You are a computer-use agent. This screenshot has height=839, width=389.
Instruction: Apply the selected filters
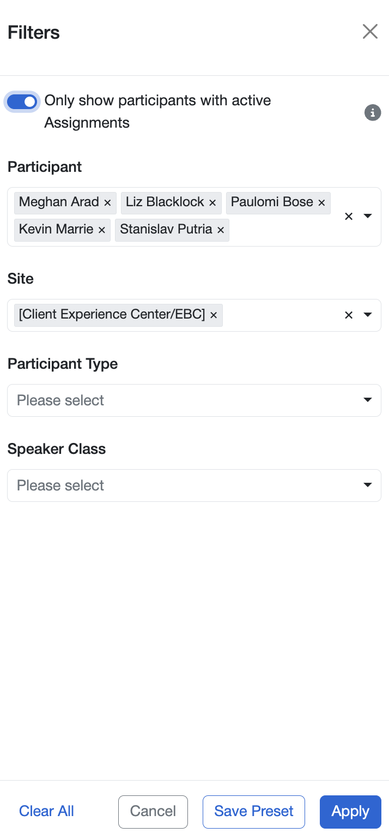point(350,811)
